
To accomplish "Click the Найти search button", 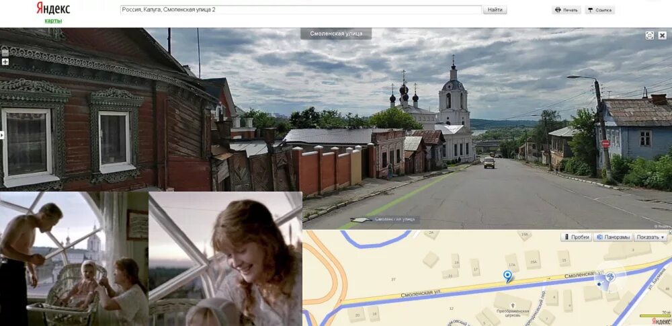I will click(x=495, y=9).
